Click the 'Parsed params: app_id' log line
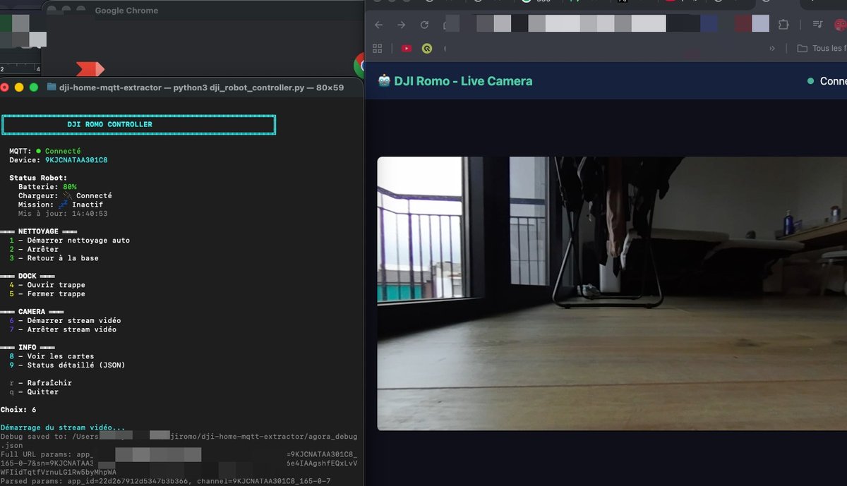The image size is (847, 486). (x=165, y=481)
